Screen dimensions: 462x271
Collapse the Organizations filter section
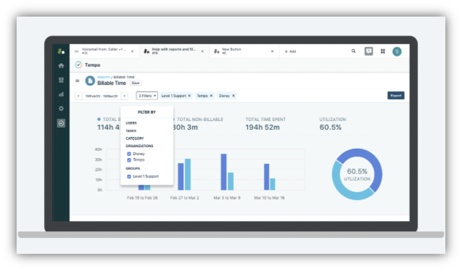[x=140, y=146]
